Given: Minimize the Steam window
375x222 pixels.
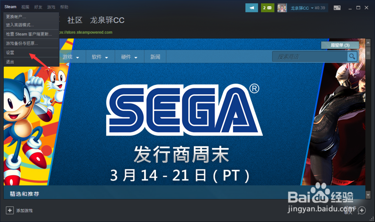Looking at the screenshot, I should pos(350,8).
